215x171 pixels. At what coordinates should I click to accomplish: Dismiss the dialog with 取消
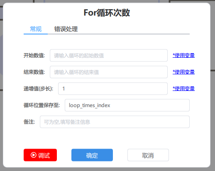(x=148, y=155)
